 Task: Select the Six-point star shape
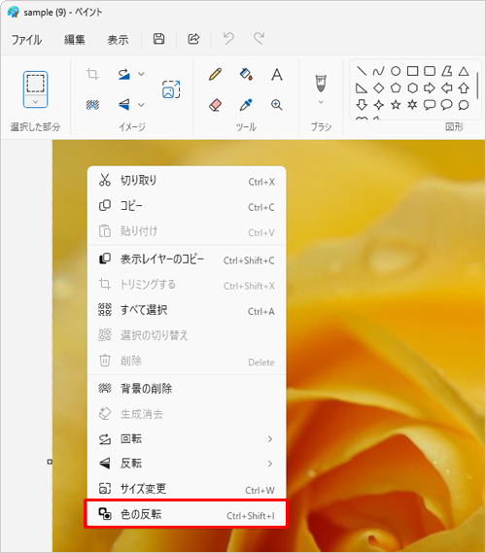pyautogui.click(x=413, y=105)
